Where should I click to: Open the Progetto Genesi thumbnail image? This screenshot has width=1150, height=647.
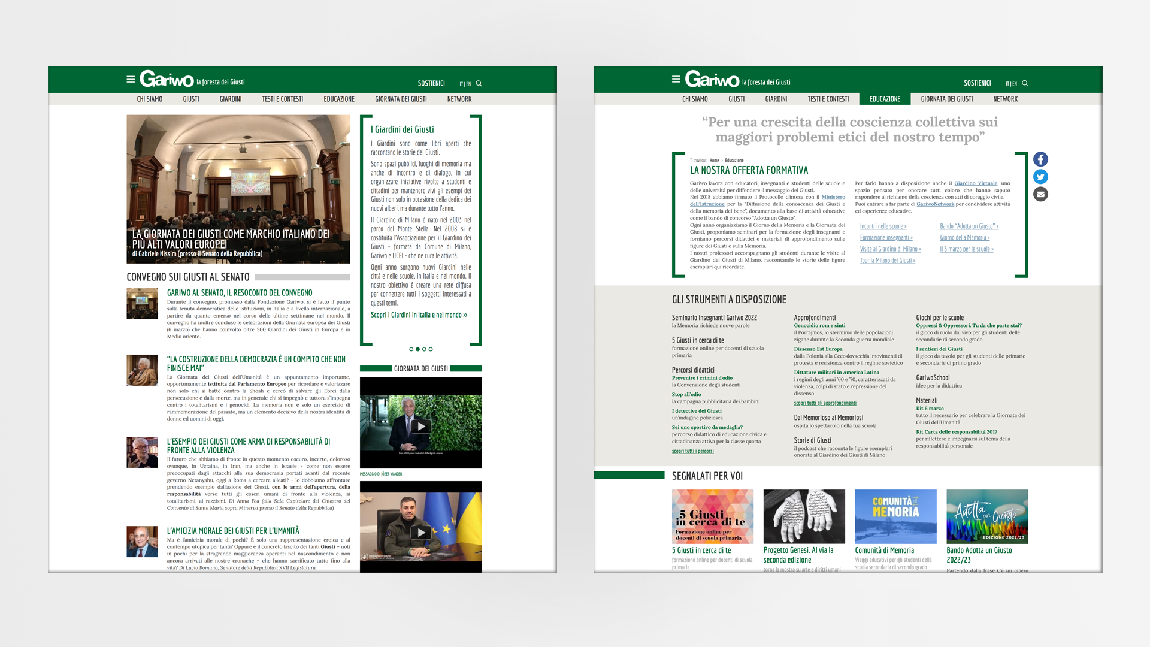[804, 516]
